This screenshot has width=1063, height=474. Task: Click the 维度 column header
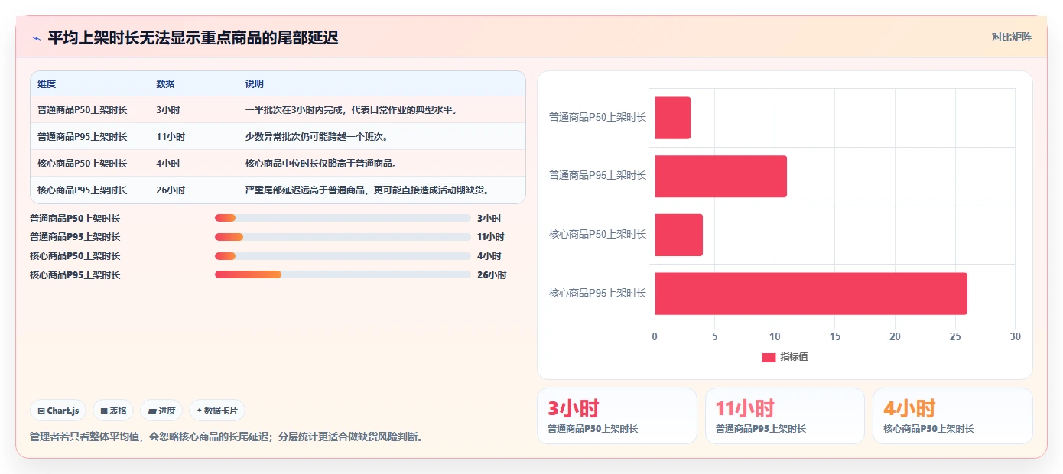[47, 84]
